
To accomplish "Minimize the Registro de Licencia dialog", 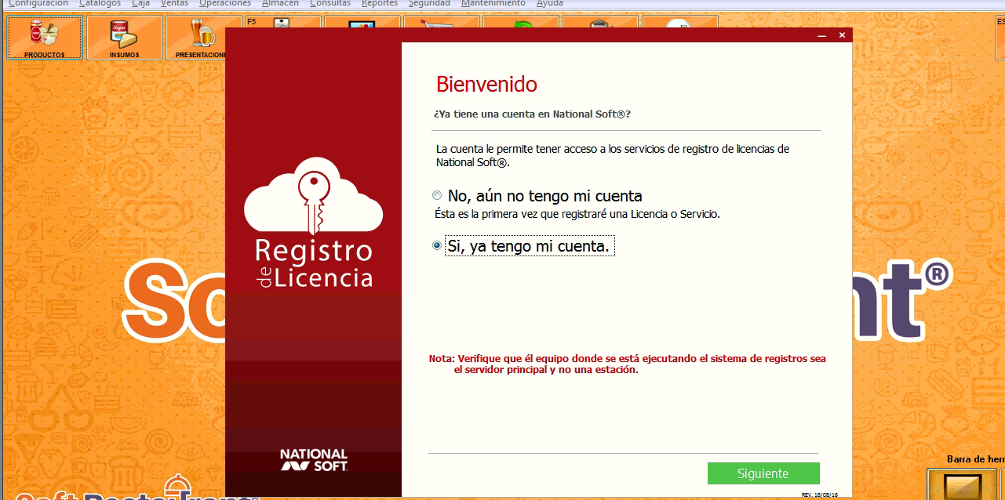I will 822,35.
